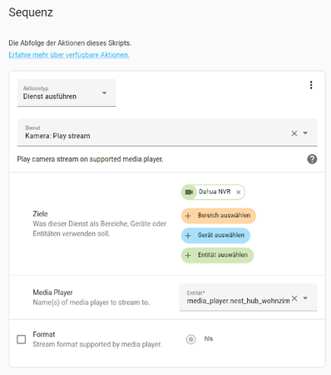
Task: Click plus icon on Gerät auswählen
Action: click(188, 236)
